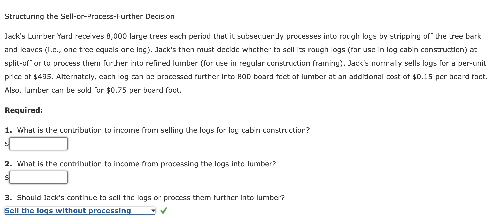Viewport: 494px width, 223px height.
Task: Click question 2 about processing logs into lumber
Action: [141, 164]
